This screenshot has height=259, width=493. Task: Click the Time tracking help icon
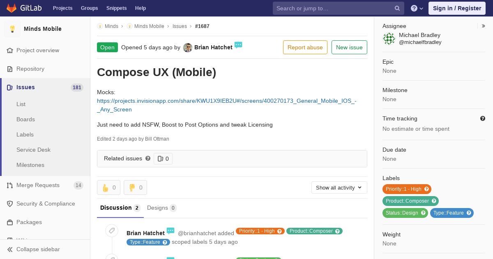pyautogui.click(x=483, y=118)
